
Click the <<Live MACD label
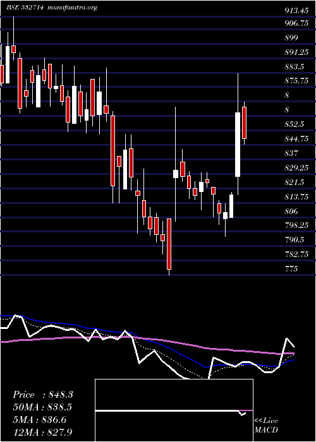(266, 426)
